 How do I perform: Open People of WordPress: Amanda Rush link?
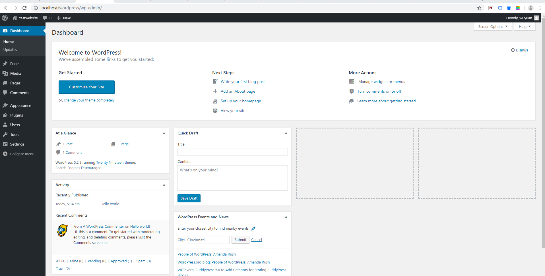pyautogui.click(x=207, y=254)
